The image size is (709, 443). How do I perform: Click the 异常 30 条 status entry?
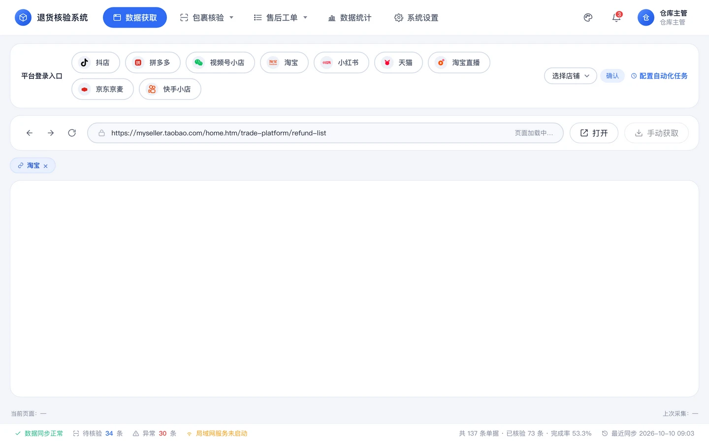point(154,434)
